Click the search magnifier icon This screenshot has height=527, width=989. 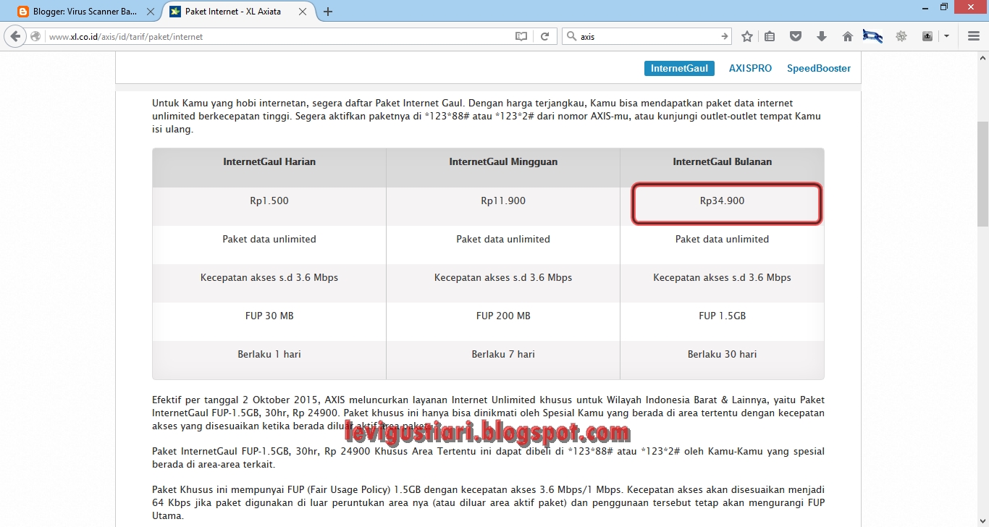571,36
